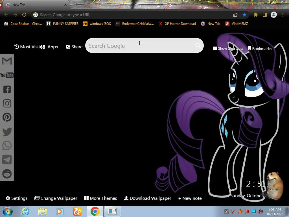Open Pinterest from the sidebar

(7, 117)
